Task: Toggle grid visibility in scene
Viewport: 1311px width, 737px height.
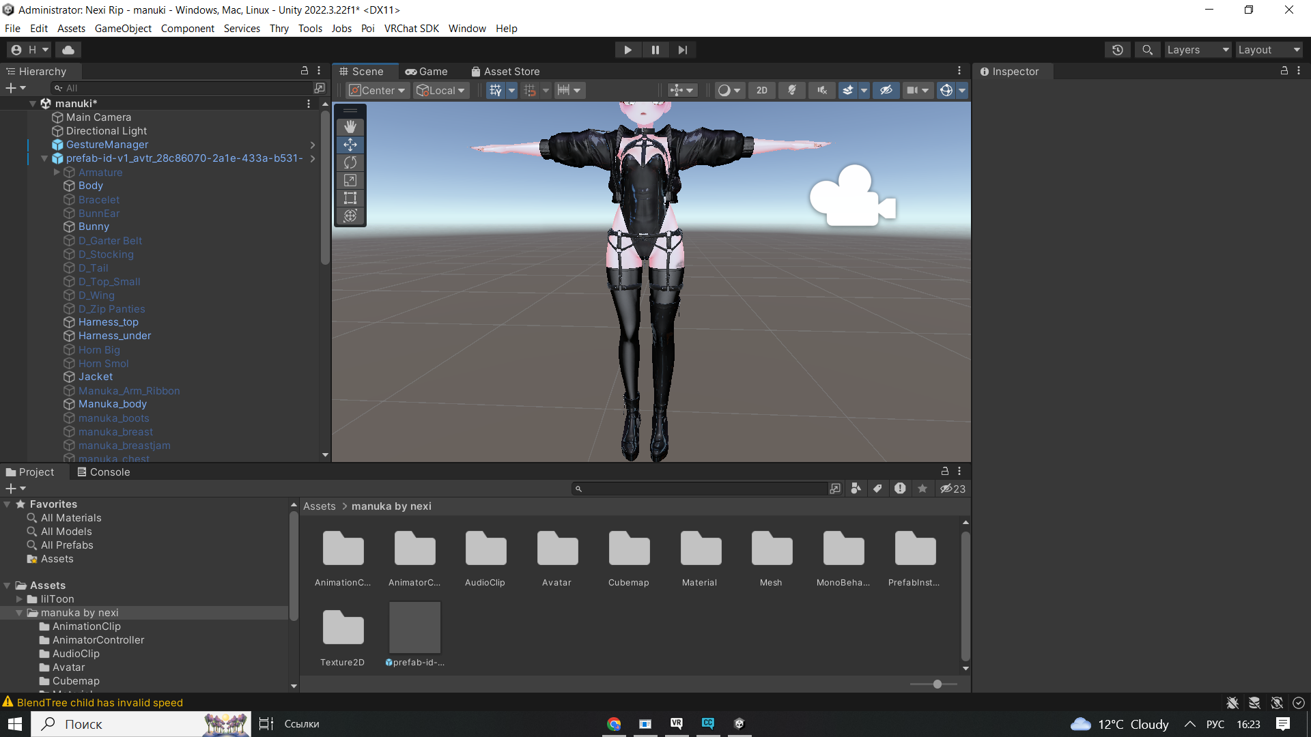Action: click(x=496, y=90)
